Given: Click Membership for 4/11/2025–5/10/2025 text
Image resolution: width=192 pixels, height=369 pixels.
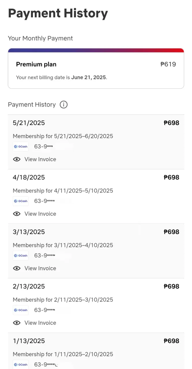Looking at the screenshot, I should [63, 191].
